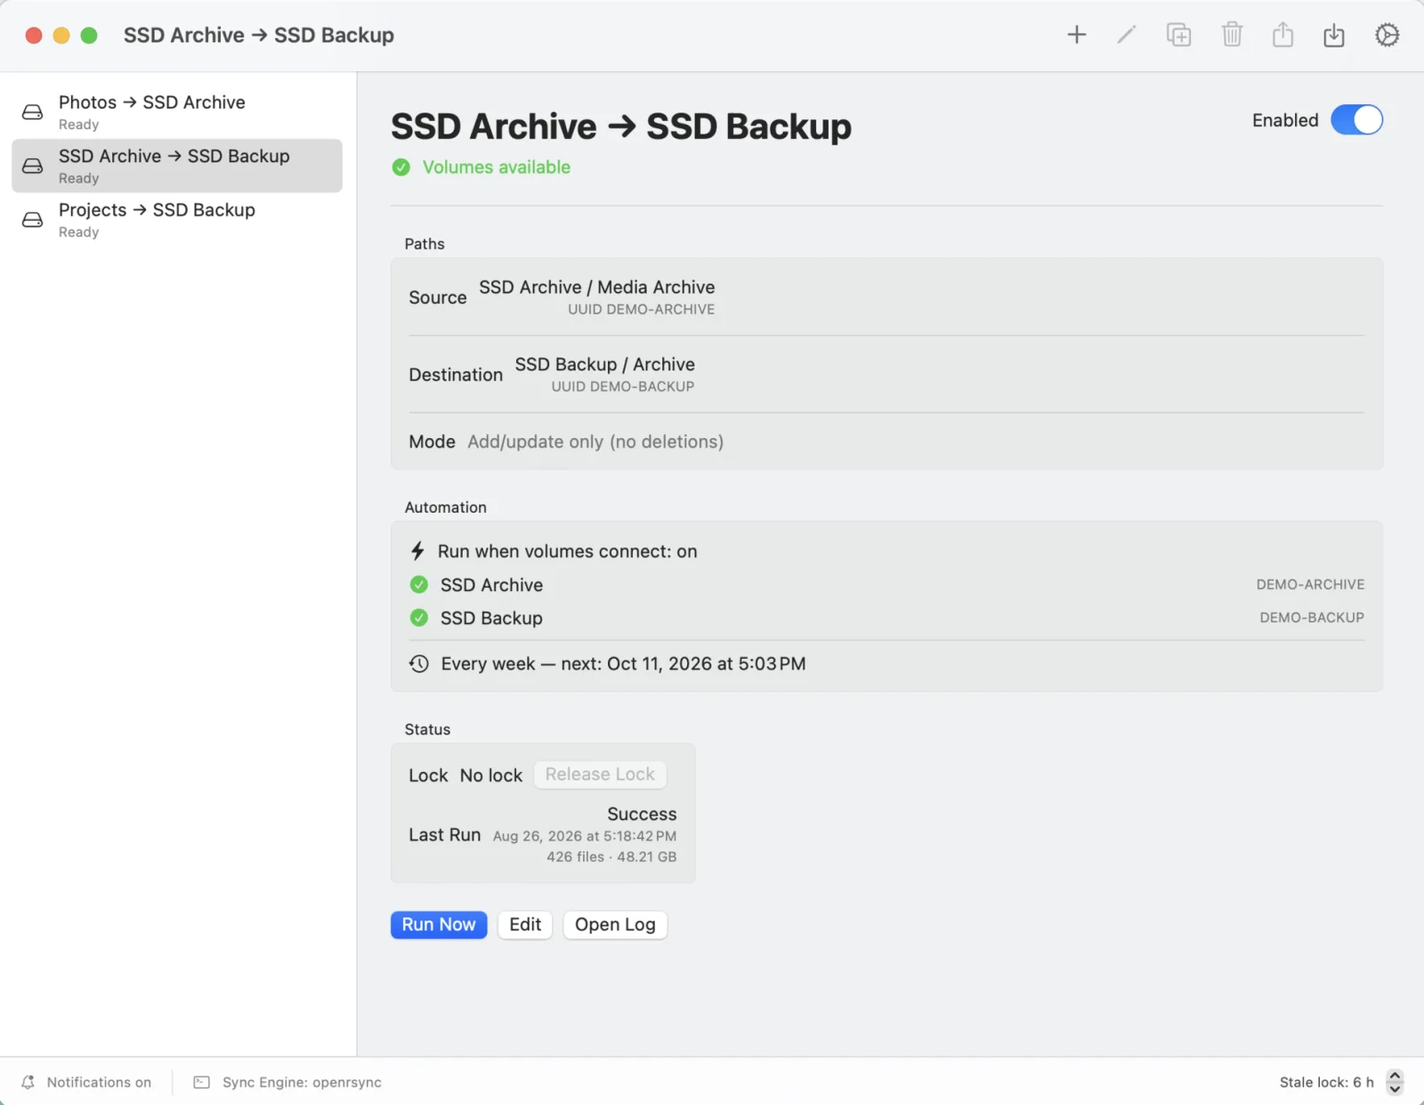Select Projects → SSD Backup job
This screenshot has height=1105, width=1424.
177,220
